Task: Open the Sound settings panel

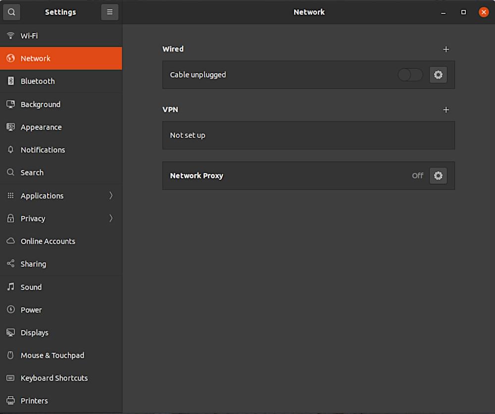Action: tap(31, 287)
